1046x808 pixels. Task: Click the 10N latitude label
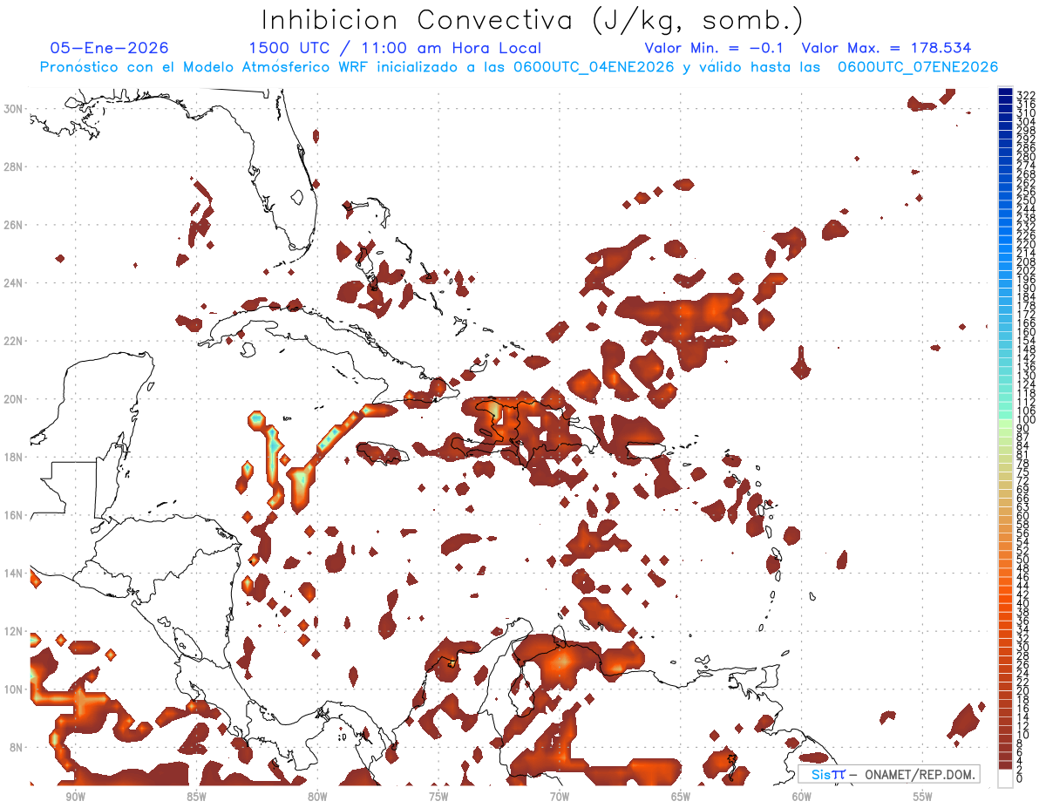pos(14,689)
